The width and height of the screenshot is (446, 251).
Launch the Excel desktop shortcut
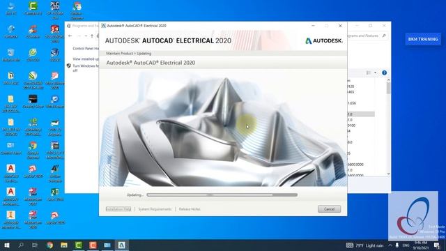(55, 195)
